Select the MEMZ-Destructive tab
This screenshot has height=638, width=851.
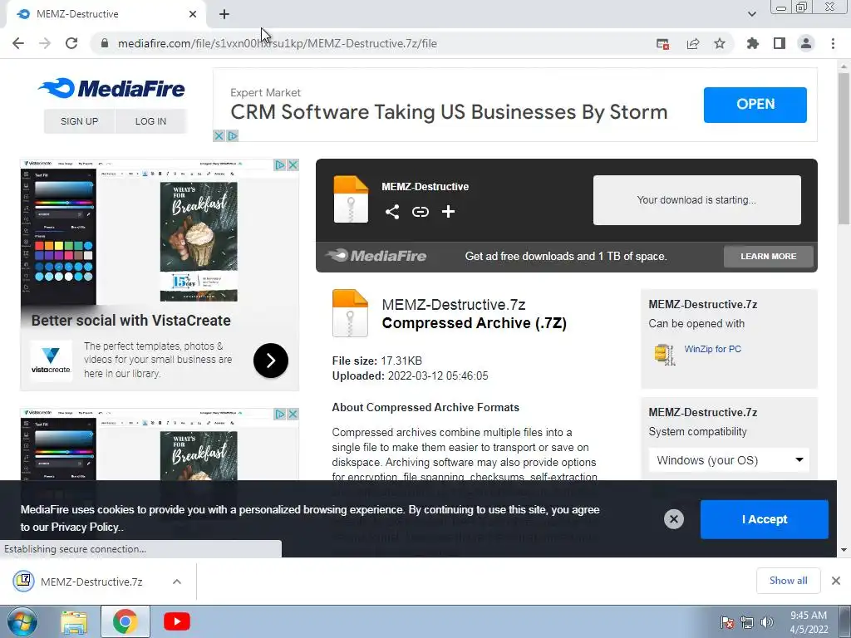click(106, 14)
